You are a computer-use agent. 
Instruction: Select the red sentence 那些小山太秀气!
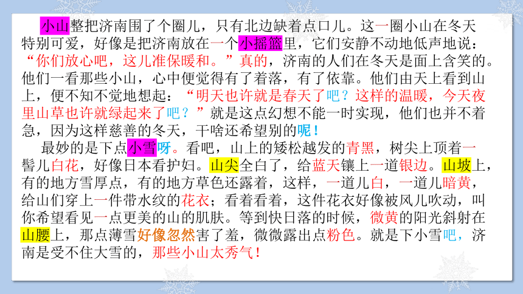[x=207, y=252]
